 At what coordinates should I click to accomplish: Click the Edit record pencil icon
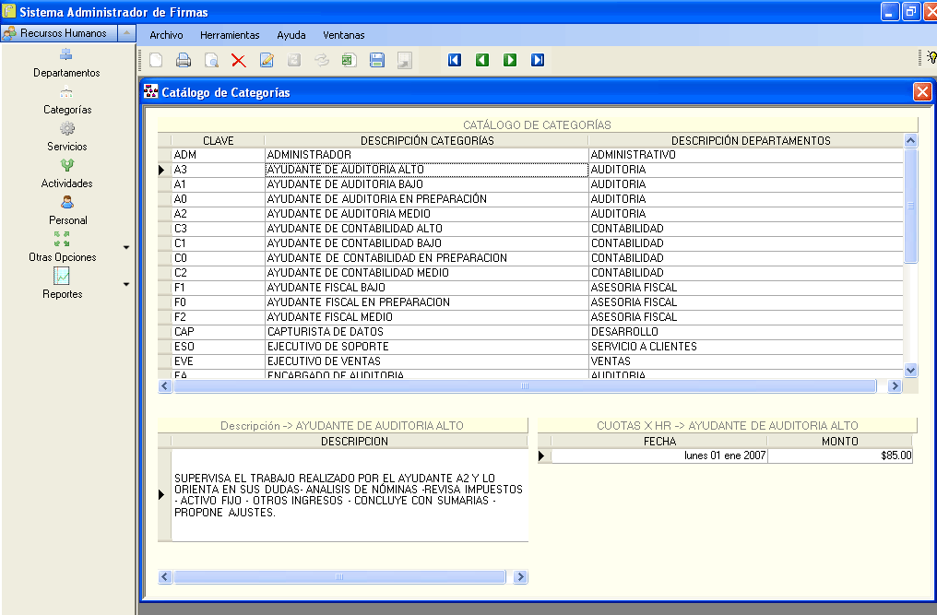click(267, 60)
